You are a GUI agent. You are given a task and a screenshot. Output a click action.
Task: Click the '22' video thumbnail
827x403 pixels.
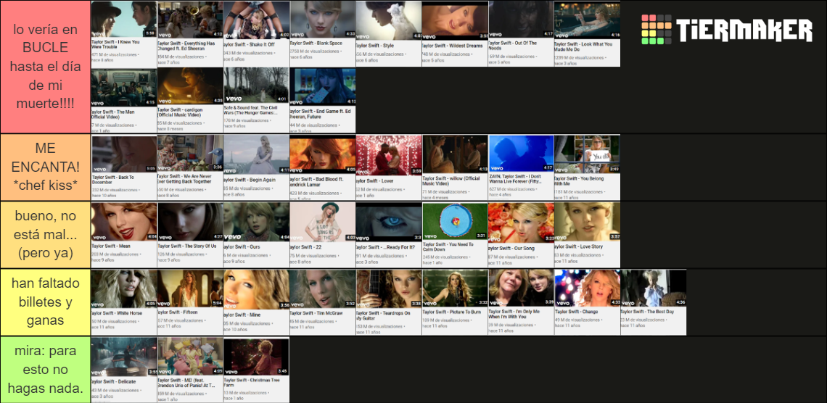tap(323, 235)
